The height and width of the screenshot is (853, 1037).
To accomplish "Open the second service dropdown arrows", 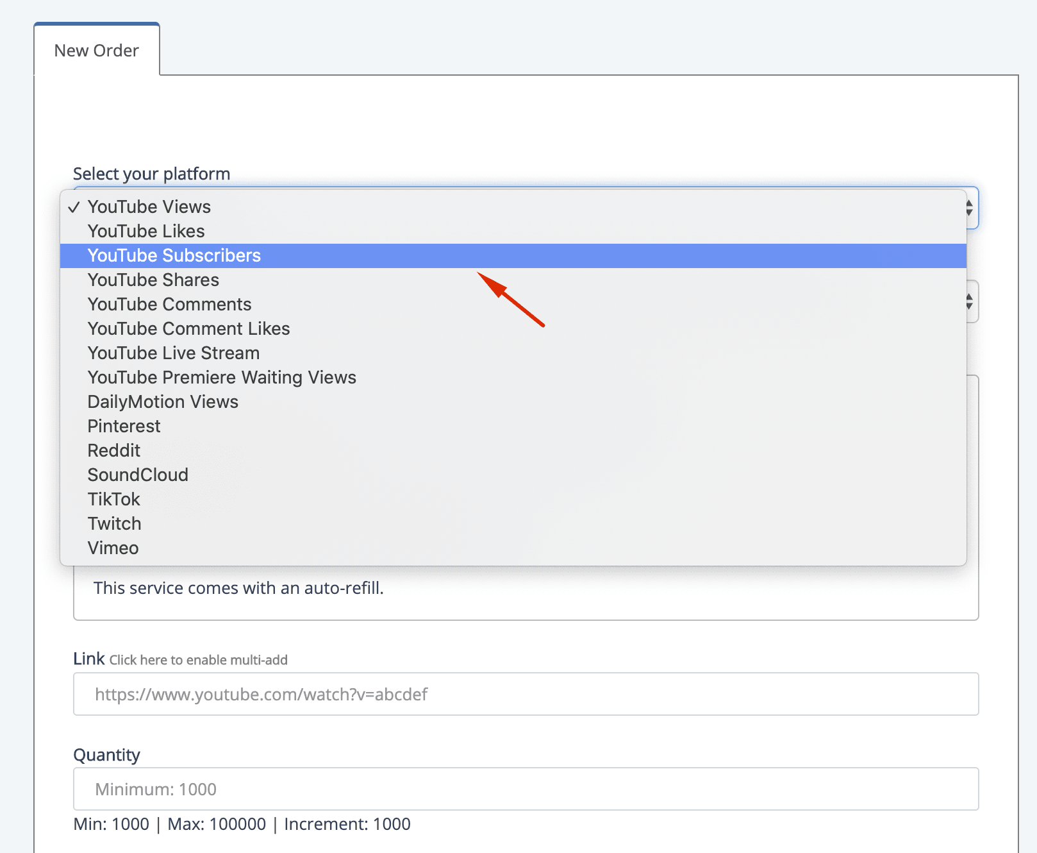I will click(x=970, y=301).
